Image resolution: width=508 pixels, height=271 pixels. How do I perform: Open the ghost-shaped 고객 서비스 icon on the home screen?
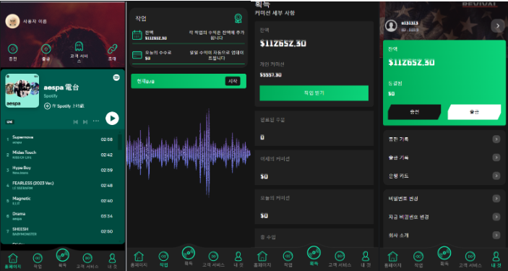coord(79,47)
